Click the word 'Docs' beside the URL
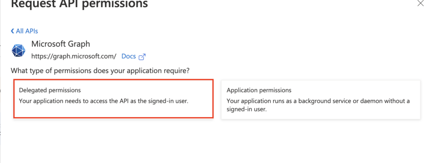 pyautogui.click(x=129, y=57)
